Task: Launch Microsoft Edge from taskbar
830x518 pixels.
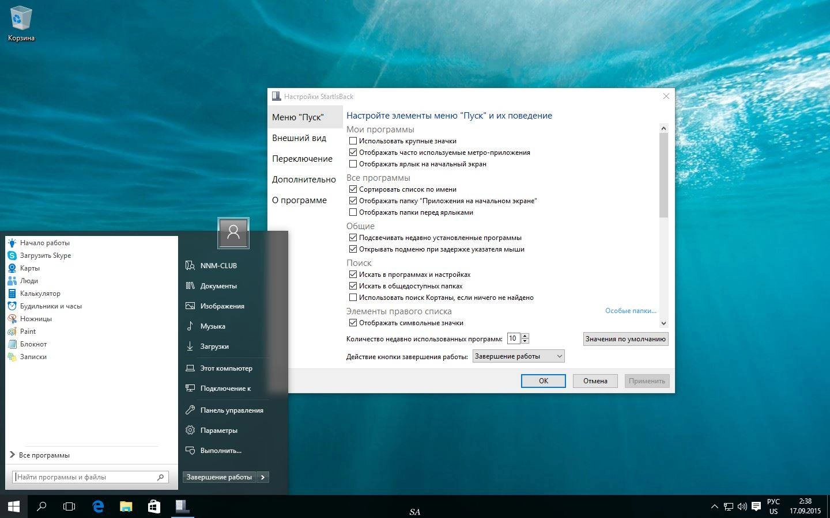Action: pyautogui.click(x=98, y=506)
